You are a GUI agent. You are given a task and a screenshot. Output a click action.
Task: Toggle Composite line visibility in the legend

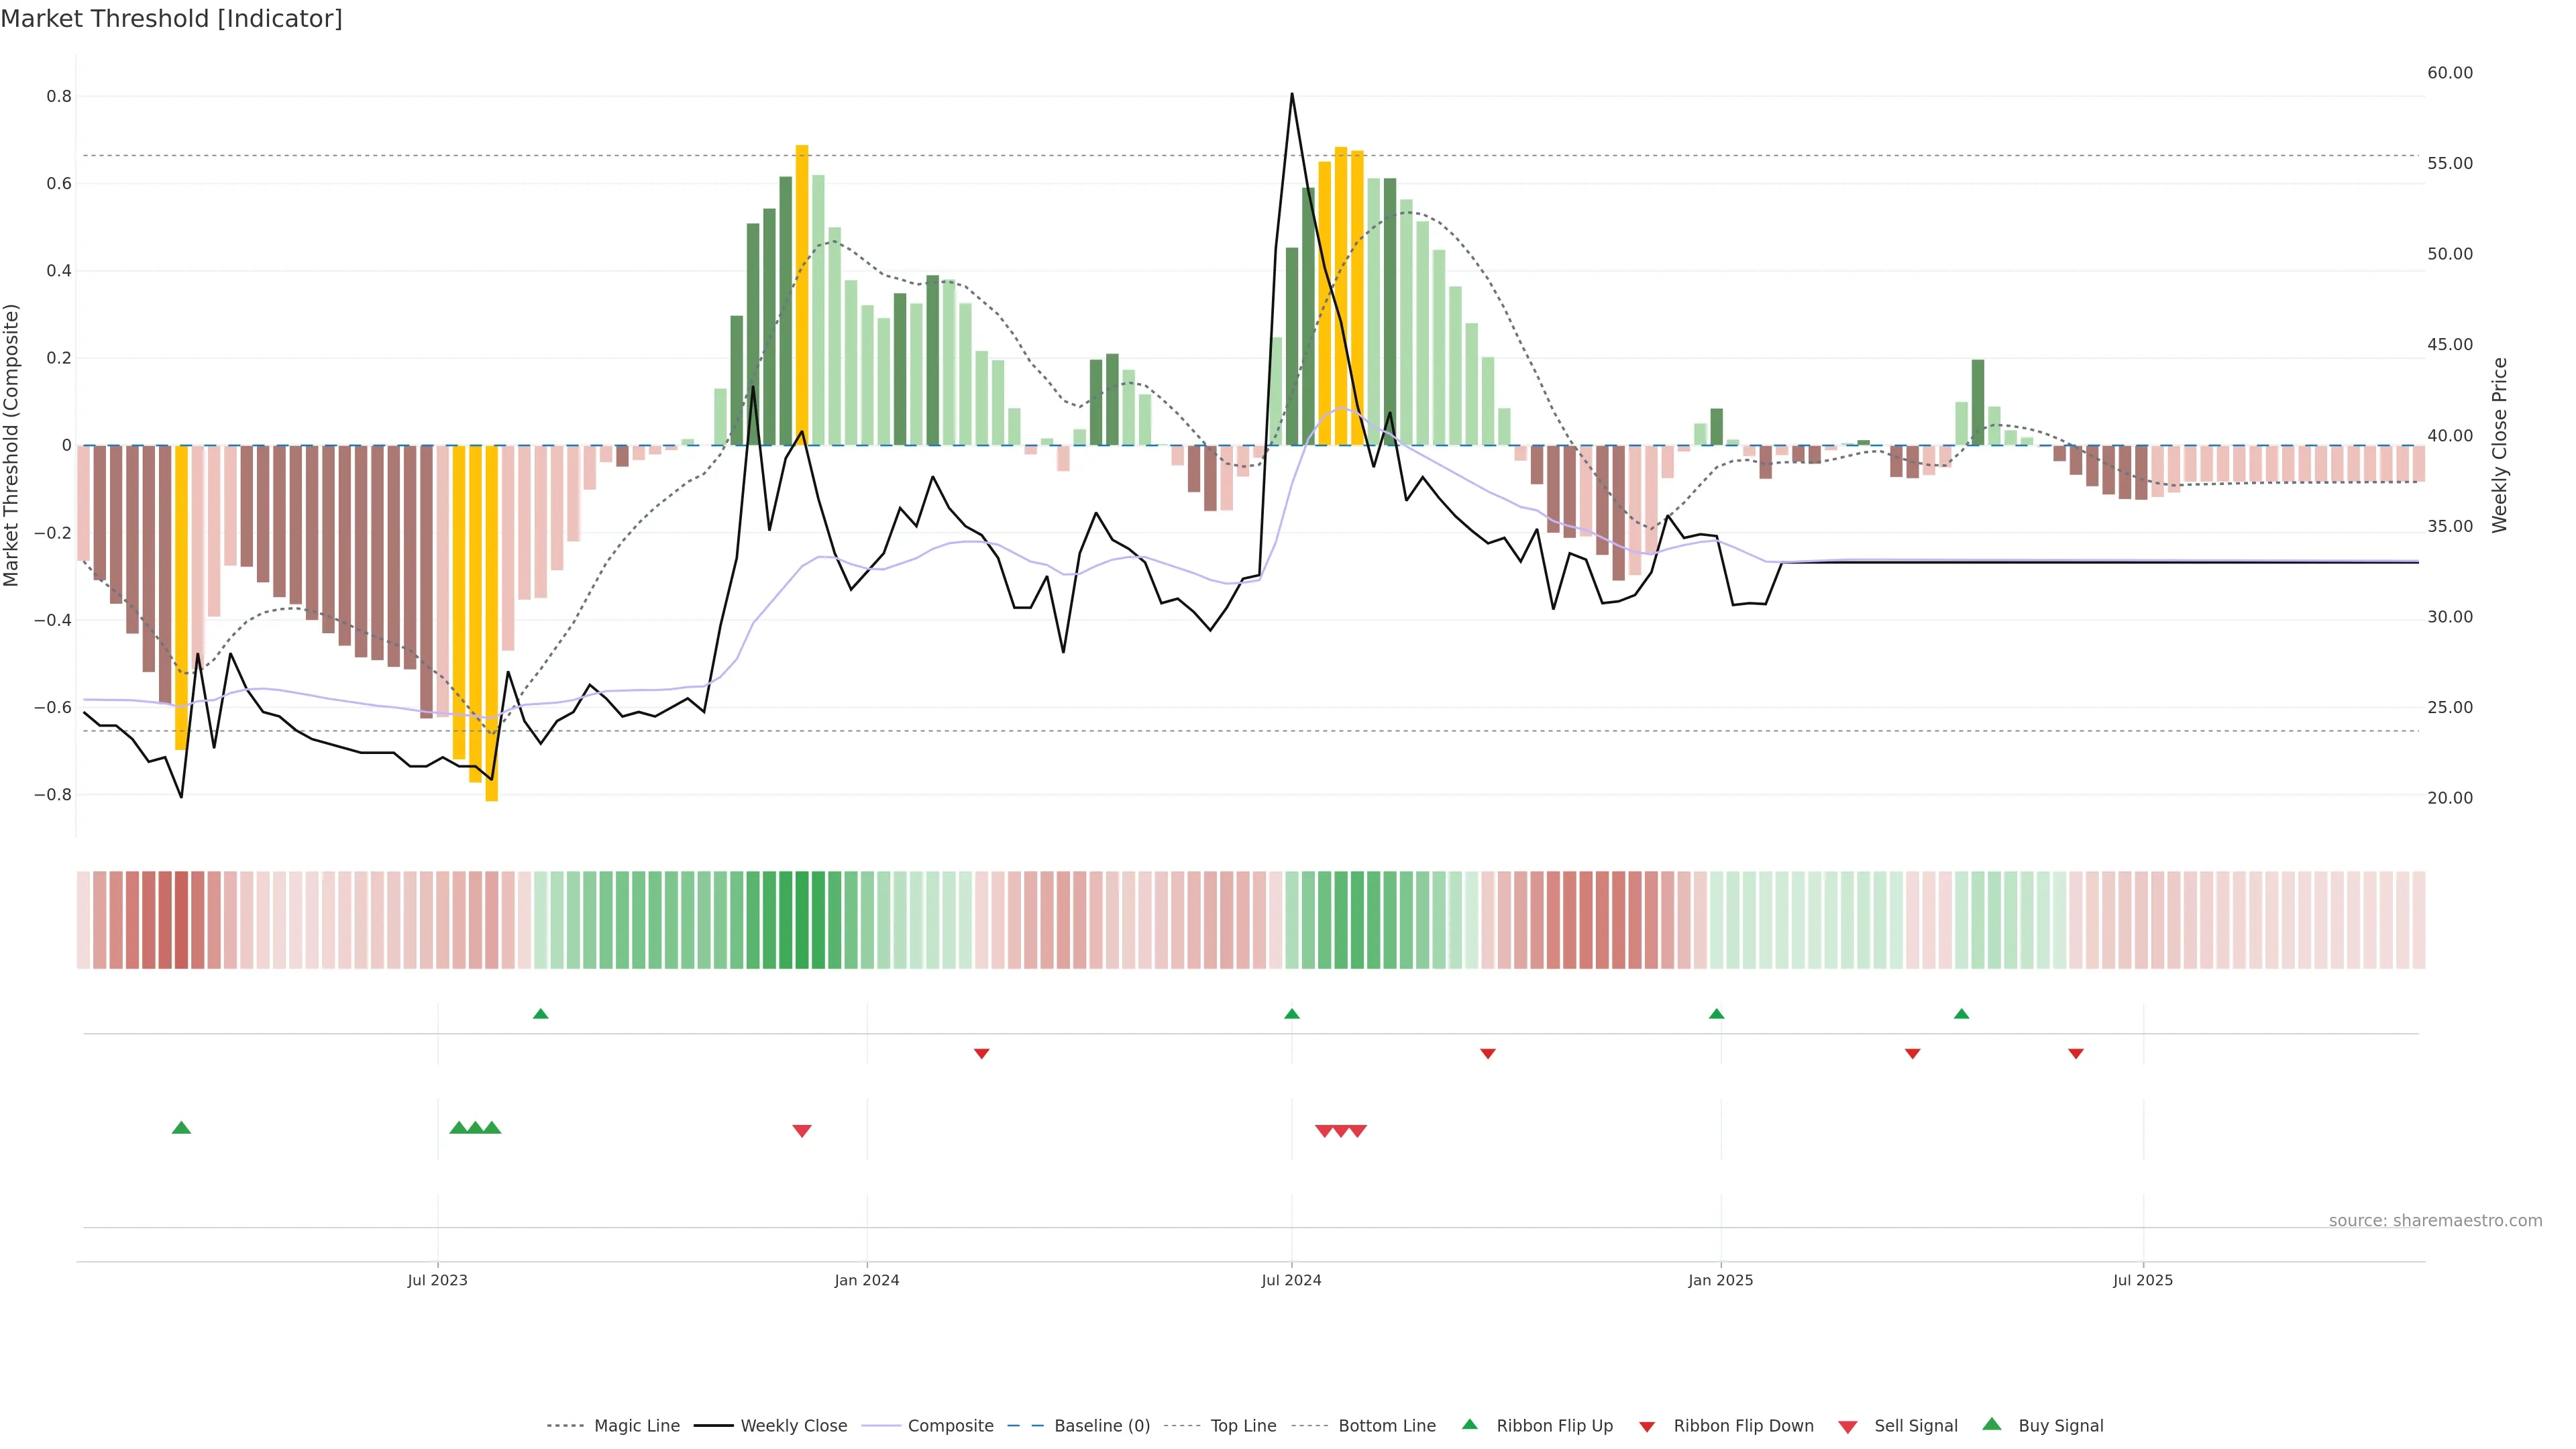950,1426
